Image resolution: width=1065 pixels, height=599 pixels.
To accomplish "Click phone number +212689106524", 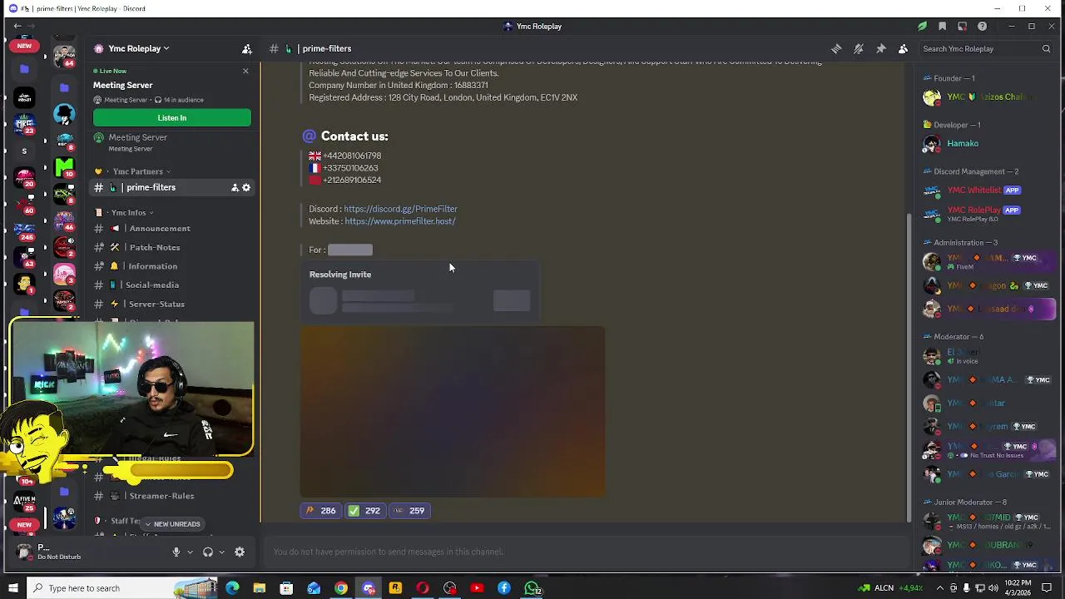I will click(x=352, y=181).
